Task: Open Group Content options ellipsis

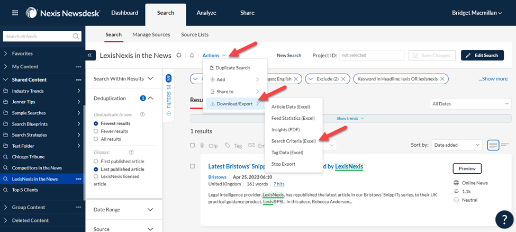Action: click(x=78, y=207)
